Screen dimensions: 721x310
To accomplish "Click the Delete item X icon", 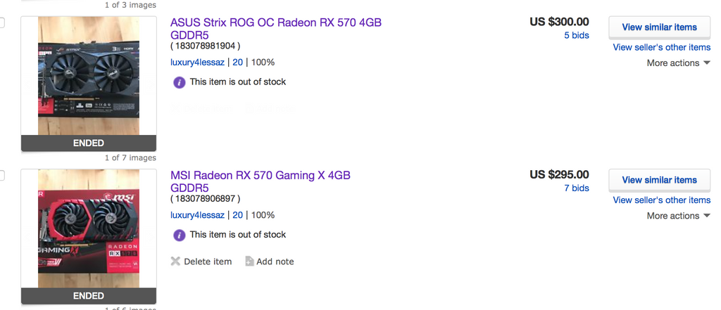I will [175, 261].
